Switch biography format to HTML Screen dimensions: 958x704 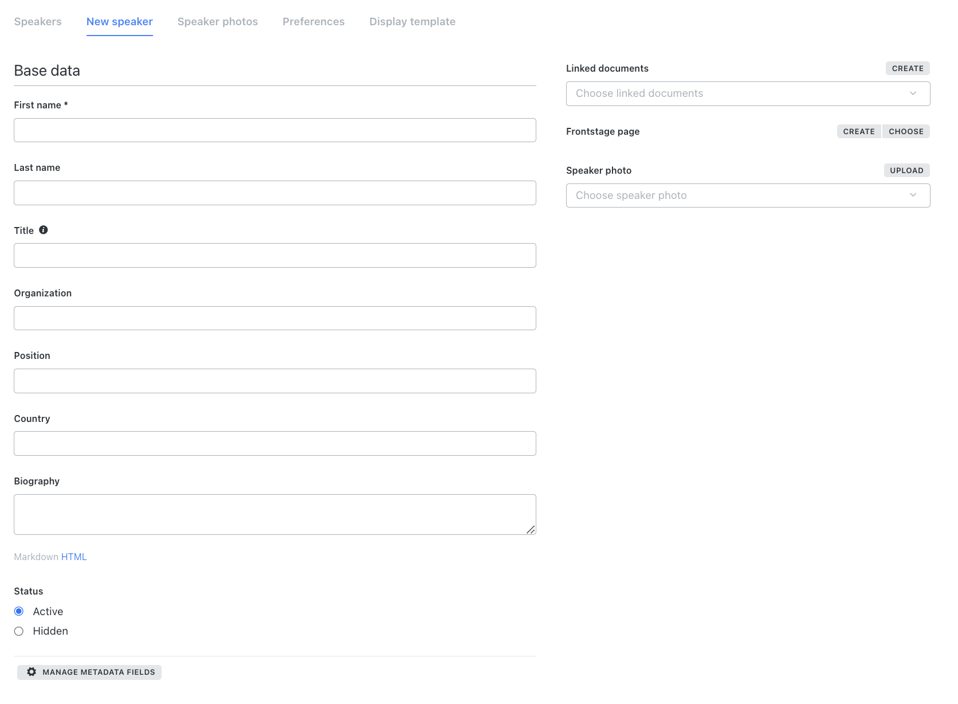pyautogui.click(x=74, y=557)
